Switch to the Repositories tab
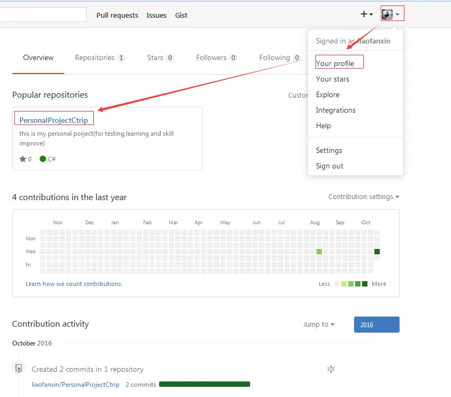This screenshot has width=451, height=397. coord(100,57)
